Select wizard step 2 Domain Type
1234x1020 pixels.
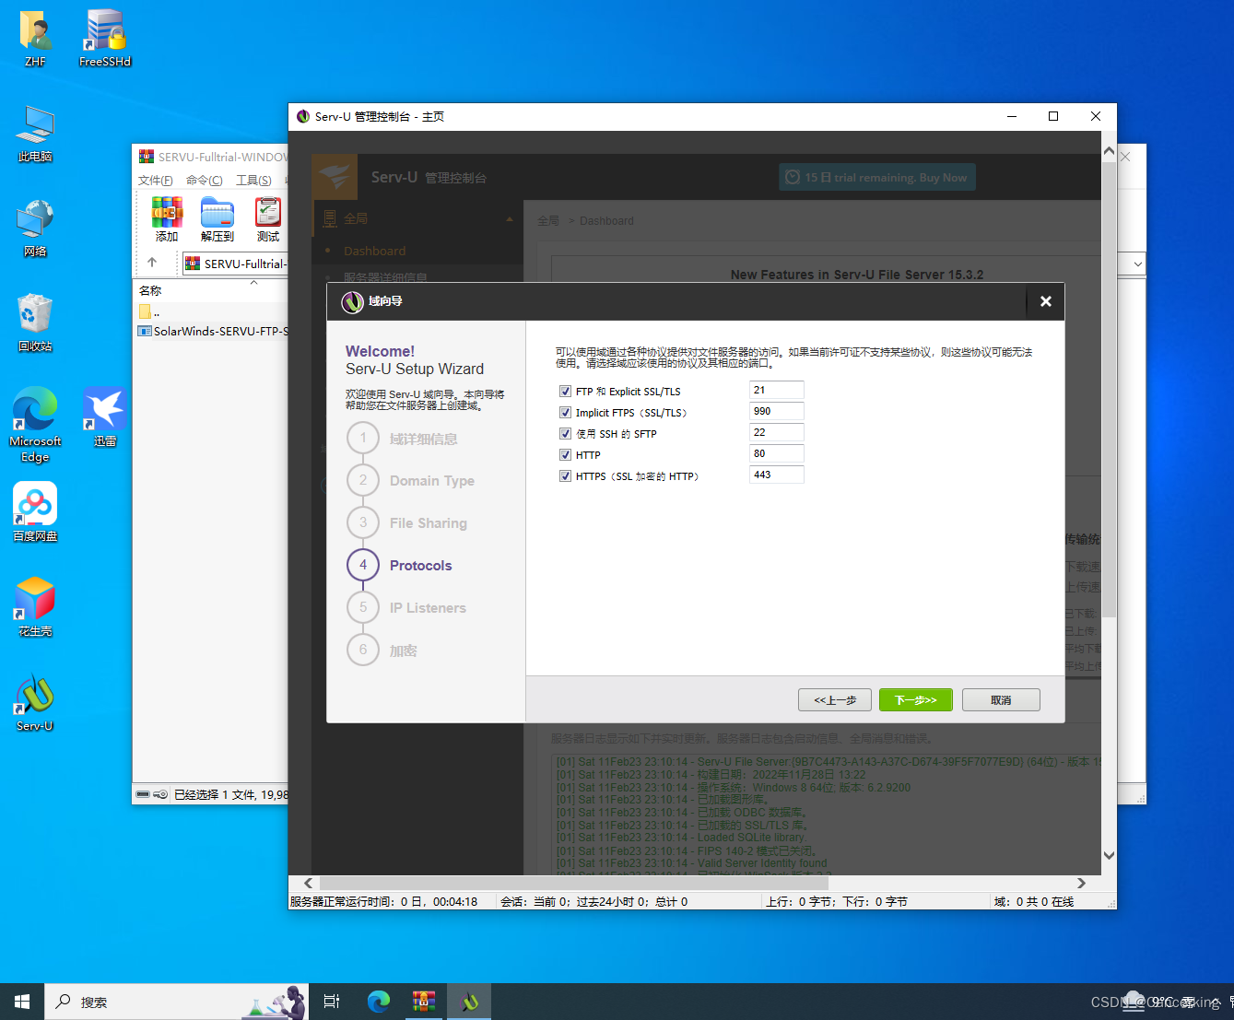(411, 481)
